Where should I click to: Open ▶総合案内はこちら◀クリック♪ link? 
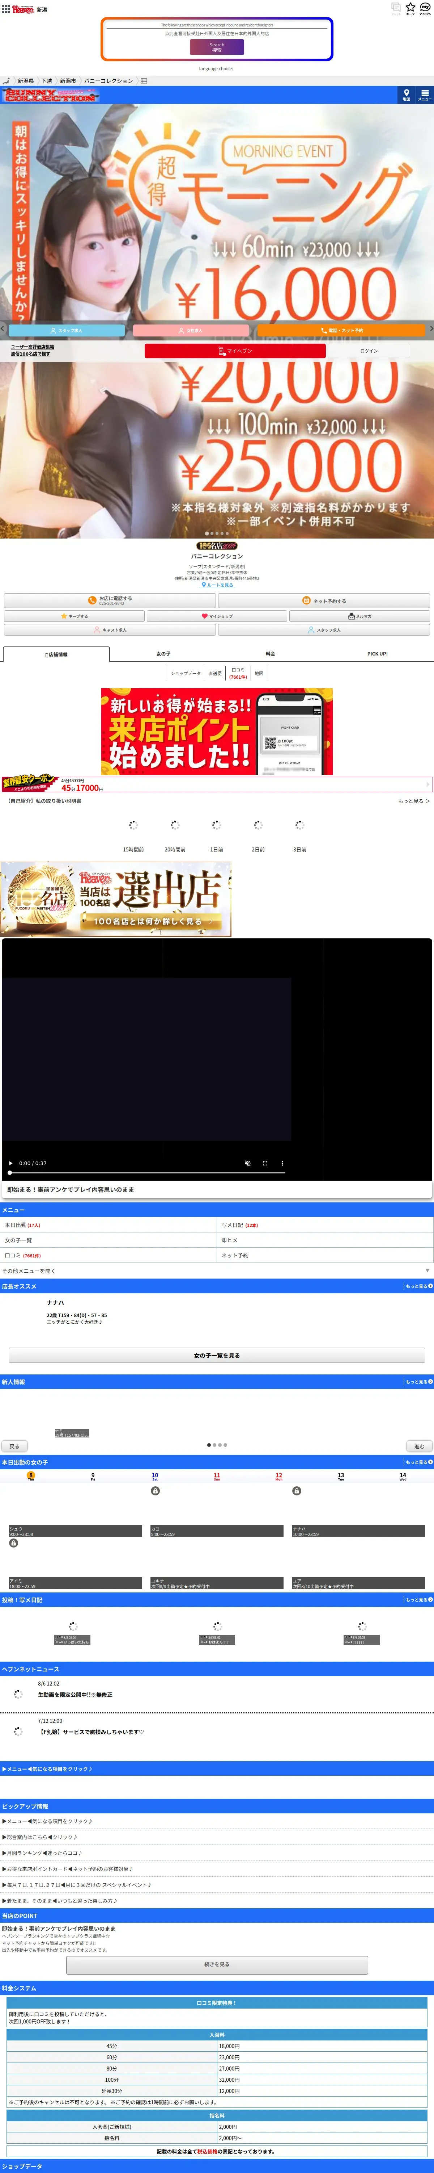coord(40,1837)
